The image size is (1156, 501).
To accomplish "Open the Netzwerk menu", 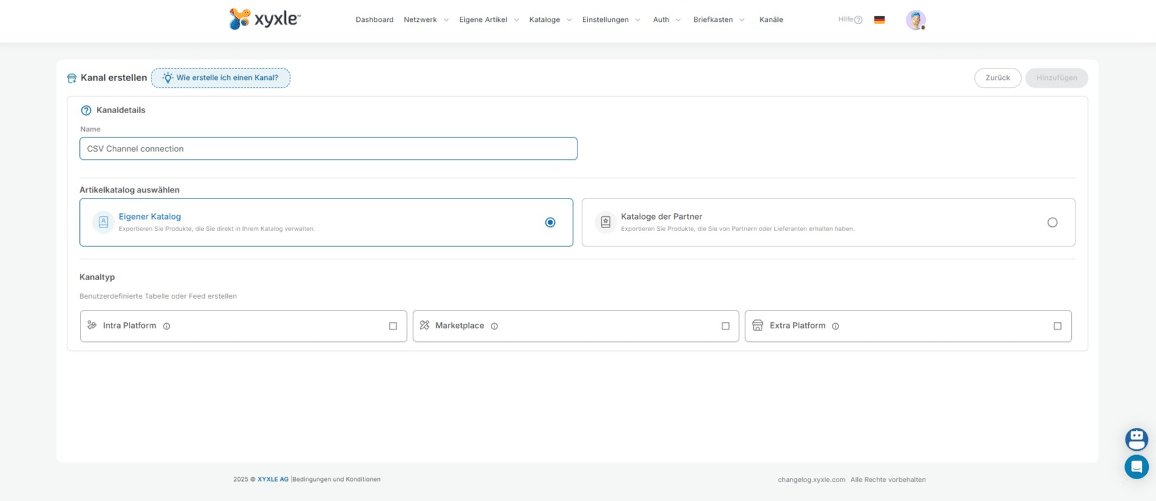I will click(420, 20).
